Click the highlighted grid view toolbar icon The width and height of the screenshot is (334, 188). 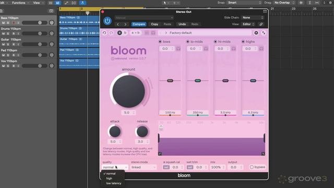tap(58, 3)
